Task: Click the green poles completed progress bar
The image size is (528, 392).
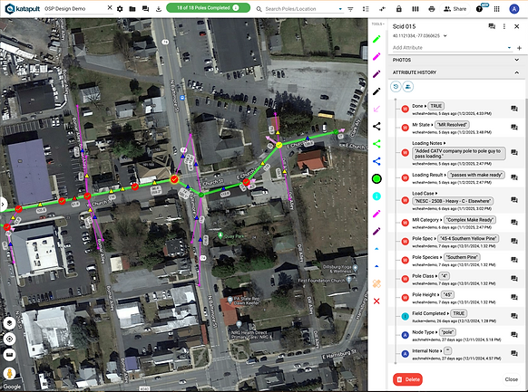Action: (x=208, y=8)
